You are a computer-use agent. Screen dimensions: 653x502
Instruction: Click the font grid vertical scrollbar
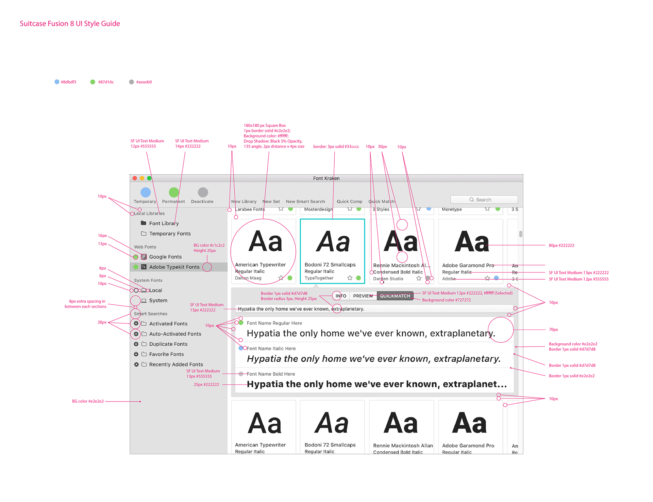(x=520, y=234)
